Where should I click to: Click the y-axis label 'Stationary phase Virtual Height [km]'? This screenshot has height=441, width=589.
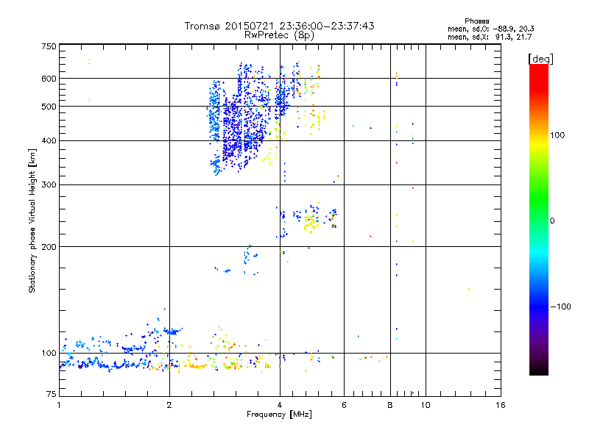[x=32, y=220]
